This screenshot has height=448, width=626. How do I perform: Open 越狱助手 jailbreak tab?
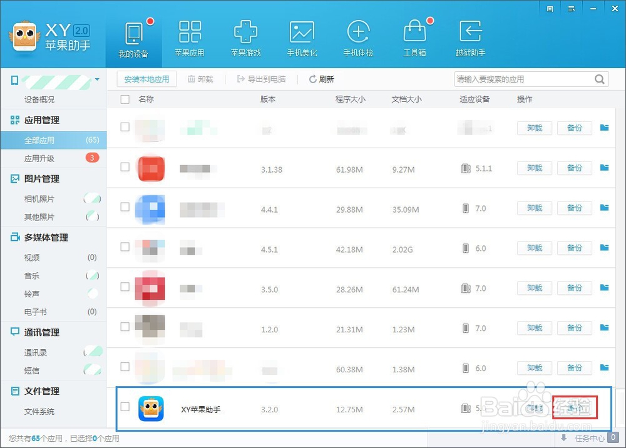(470, 39)
